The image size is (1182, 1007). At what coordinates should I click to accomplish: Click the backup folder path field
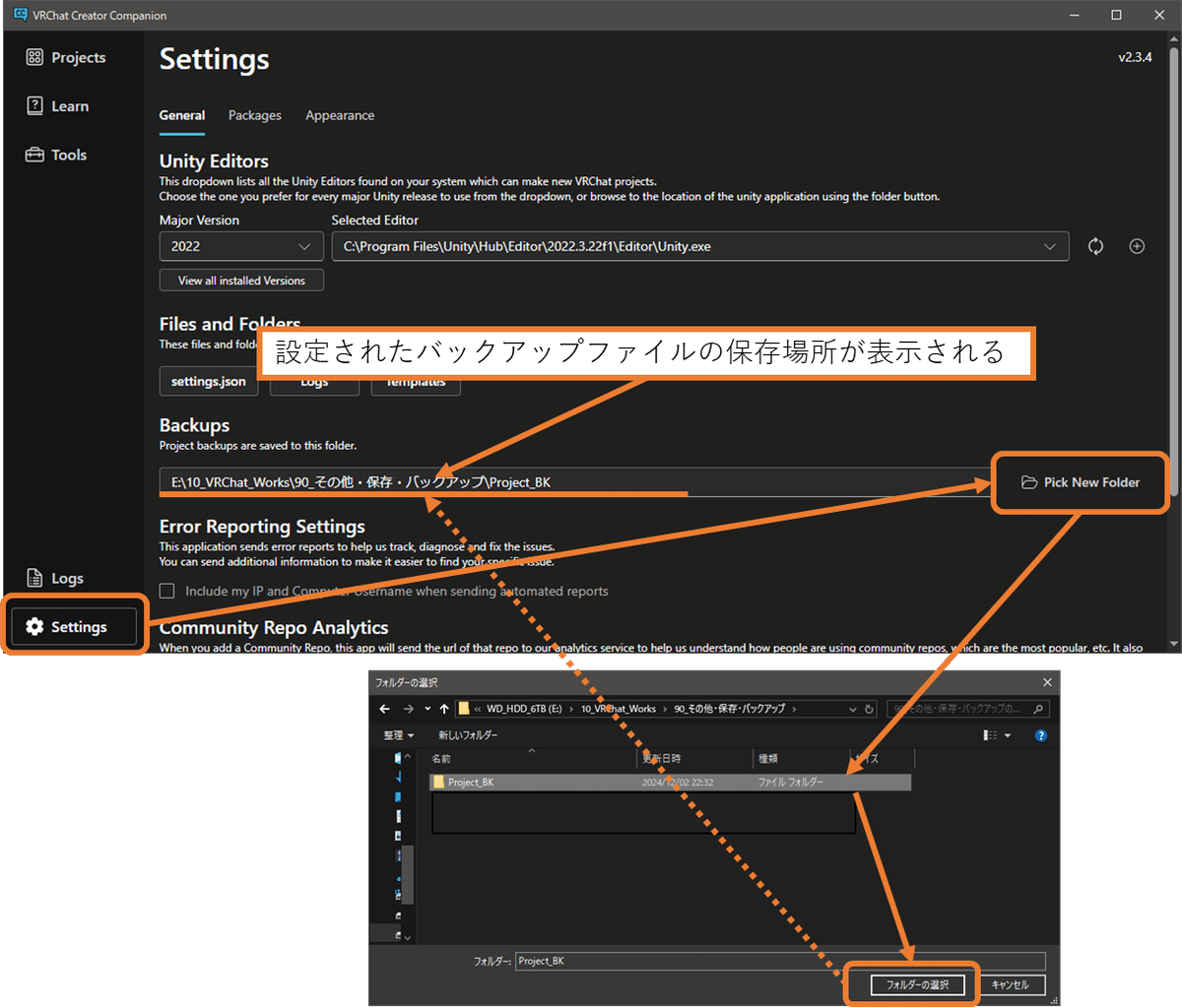coord(576,482)
